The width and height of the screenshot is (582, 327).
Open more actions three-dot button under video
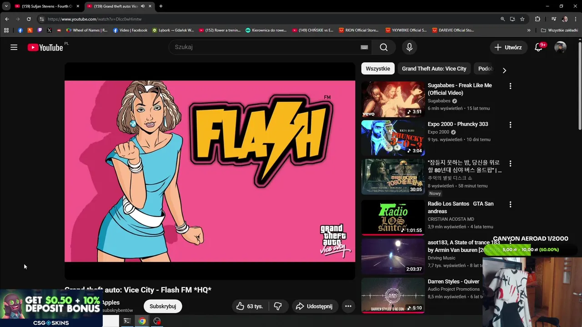348,306
